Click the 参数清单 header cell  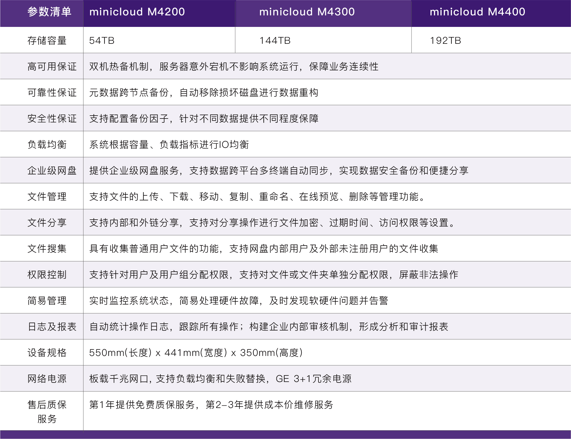tap(49, 12)
